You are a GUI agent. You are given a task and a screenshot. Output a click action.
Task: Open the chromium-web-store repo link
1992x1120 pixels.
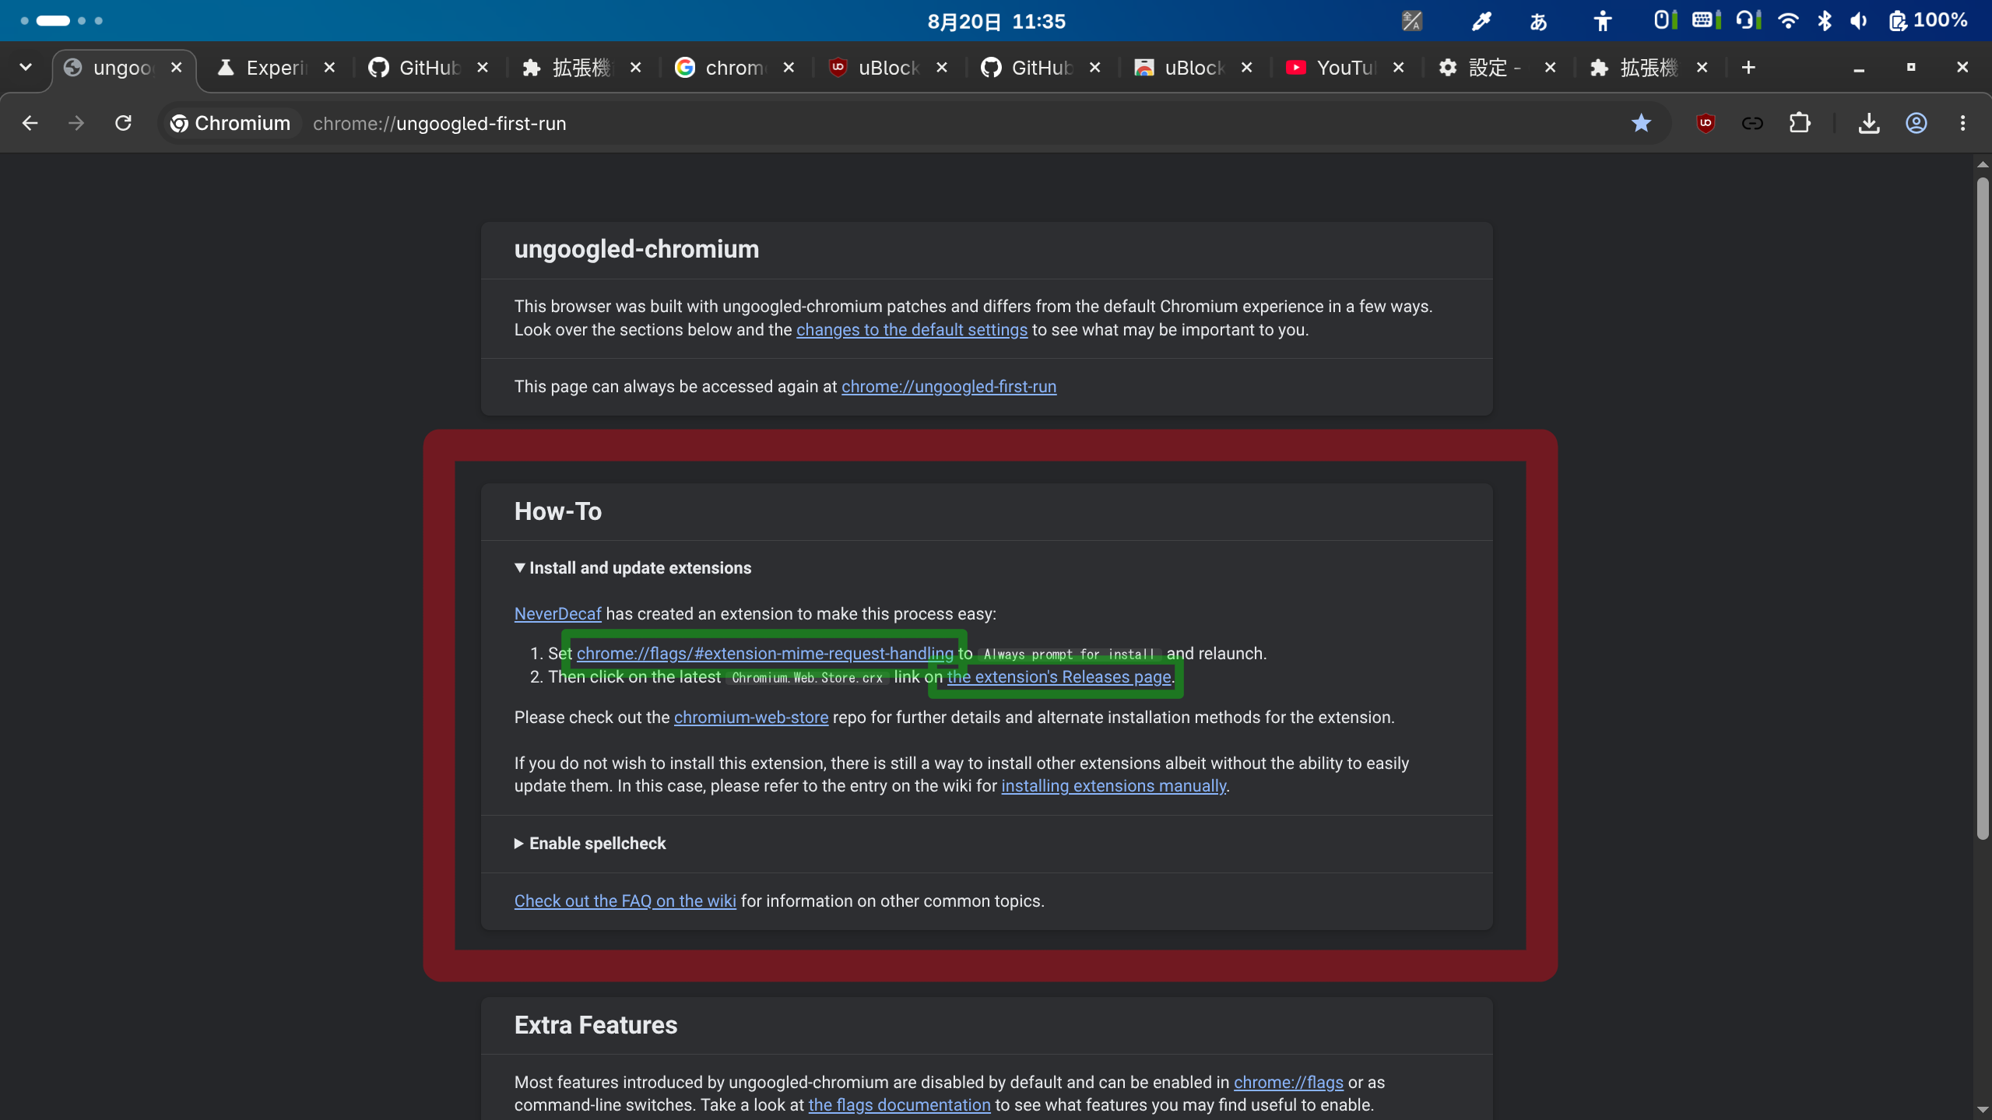click(750, 718)
